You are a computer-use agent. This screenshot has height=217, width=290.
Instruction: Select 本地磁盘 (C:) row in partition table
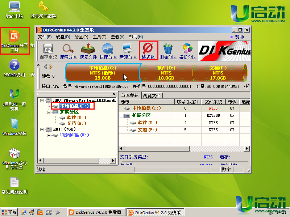point(184,108)
